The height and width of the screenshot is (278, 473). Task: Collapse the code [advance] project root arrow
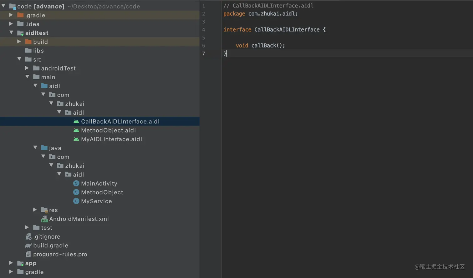3,6
